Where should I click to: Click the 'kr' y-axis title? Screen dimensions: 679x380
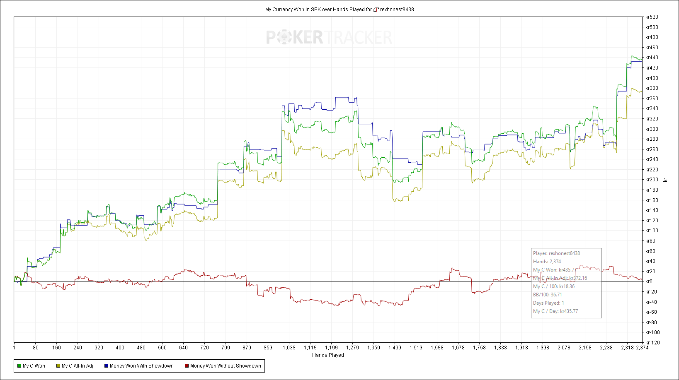pos(666,180)
